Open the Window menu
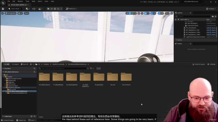The width and height of the screenshot is (218, 122). 20,1
